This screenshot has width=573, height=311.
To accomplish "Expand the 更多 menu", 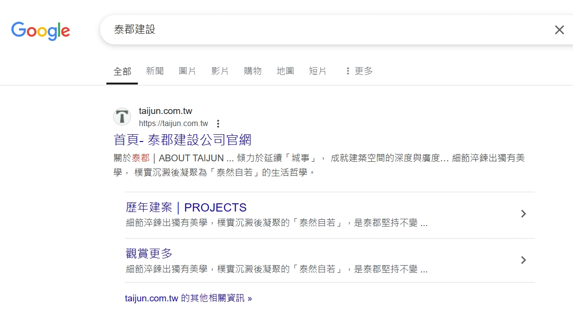I will pyautogui.click(x=359, y=71).
